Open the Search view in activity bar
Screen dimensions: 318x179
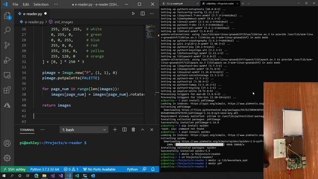click(x=7, y=30)
